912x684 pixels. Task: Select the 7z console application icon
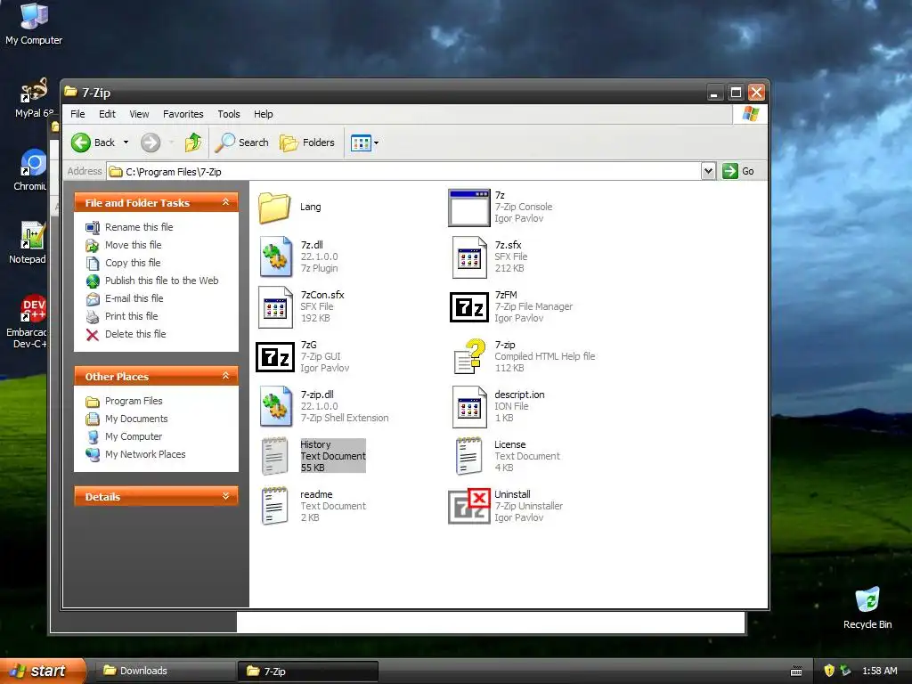[x=468, y=208]
